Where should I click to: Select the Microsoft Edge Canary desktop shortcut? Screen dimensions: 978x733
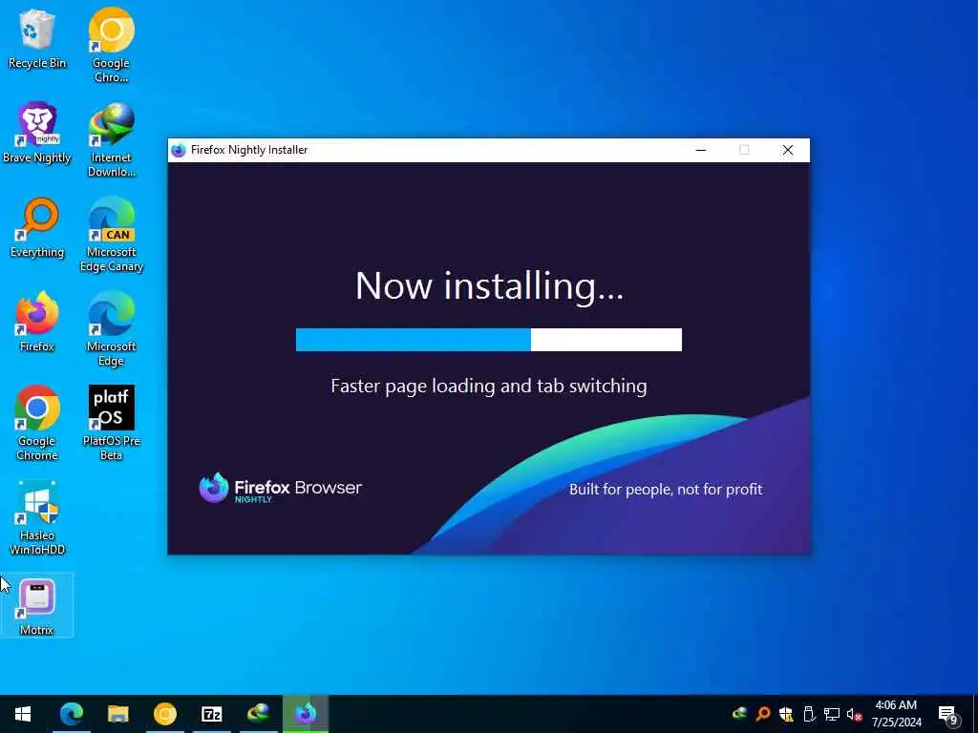[111, 235]
